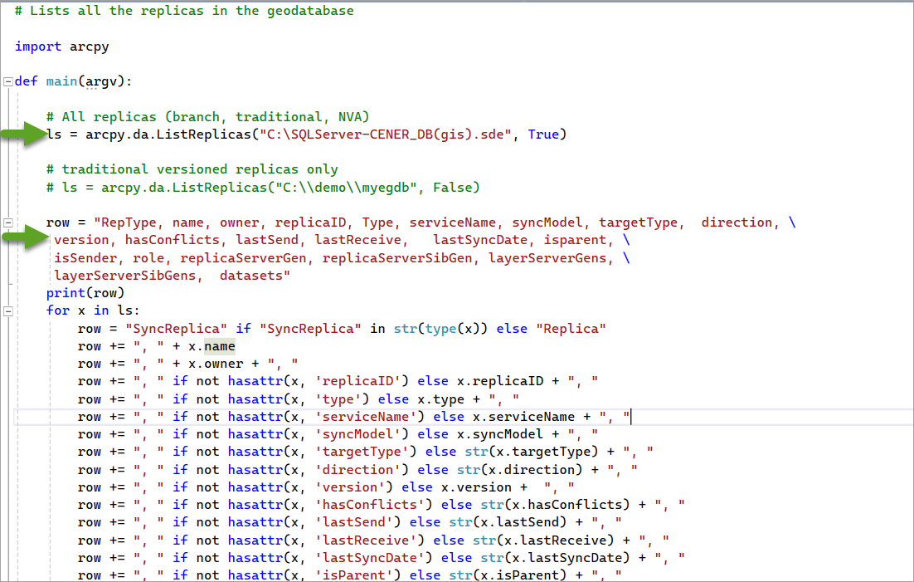914x582 pixels.
Task: Collapse the main function definition
Action: click(x=6, y=81)
